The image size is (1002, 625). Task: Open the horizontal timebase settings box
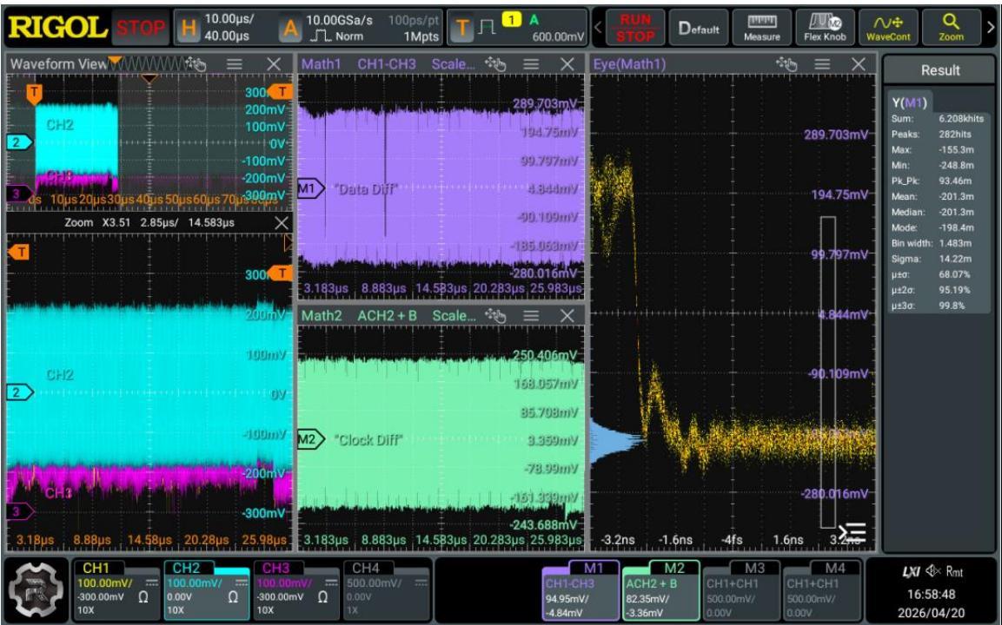tap(223, 28)
